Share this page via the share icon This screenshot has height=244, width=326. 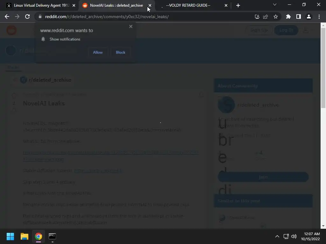(266, 17)
